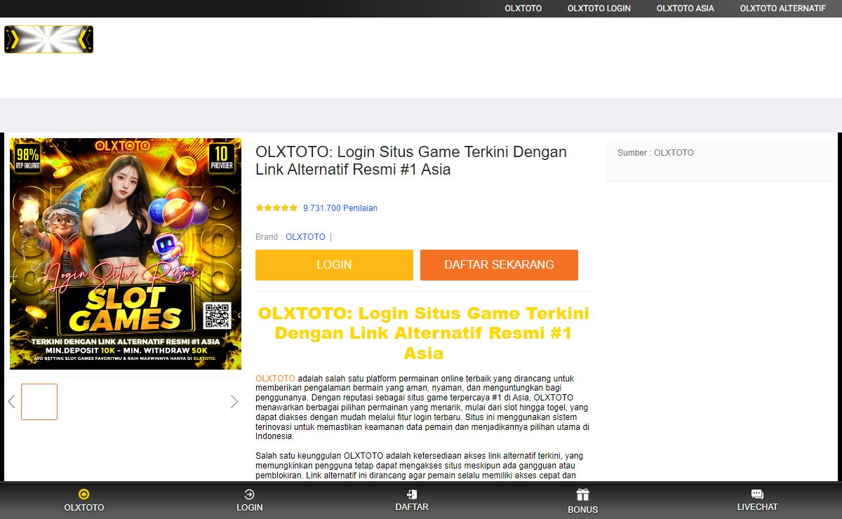
Task: Show the previous thumbnail with the left arrow
Action: [11, 402]
